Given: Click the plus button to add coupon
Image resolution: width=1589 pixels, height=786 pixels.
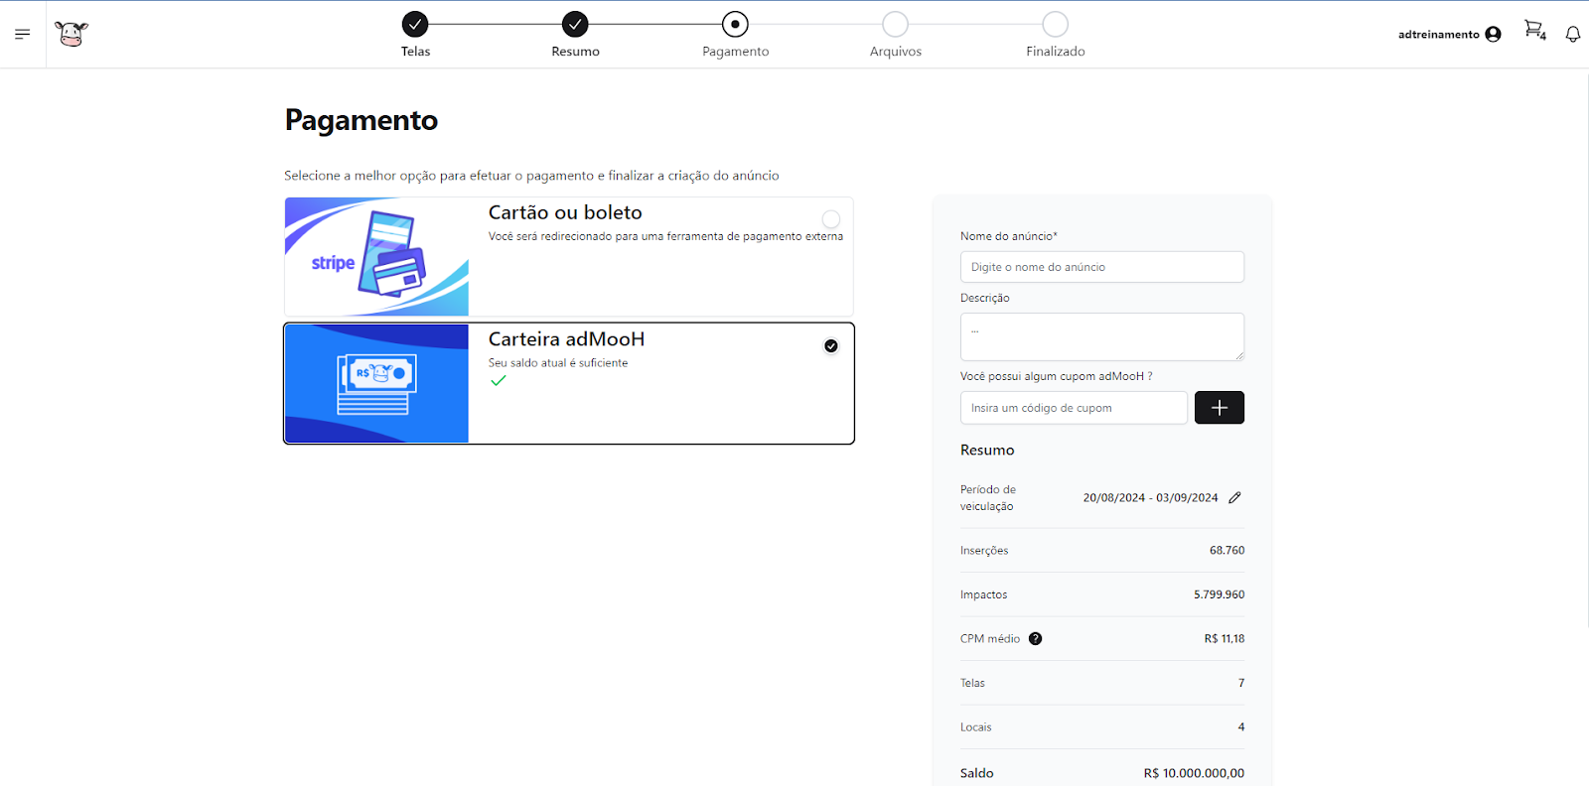Looking at the screenshot, I should tap(1220, 408).
